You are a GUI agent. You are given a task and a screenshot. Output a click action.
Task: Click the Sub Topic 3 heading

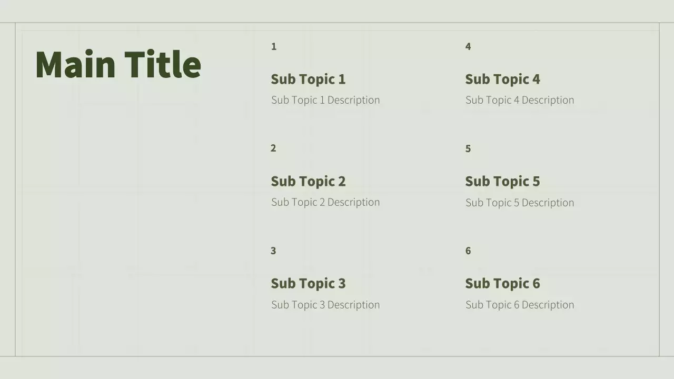tap(308, 284)
